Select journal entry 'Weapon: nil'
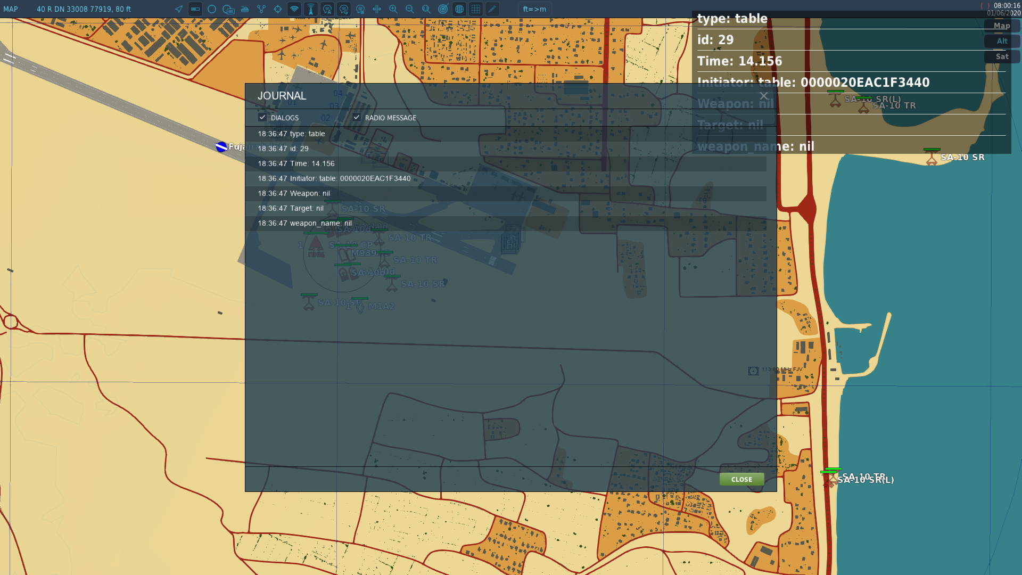The height and width of the screenshot is (575, 1022). click(506, 193)
